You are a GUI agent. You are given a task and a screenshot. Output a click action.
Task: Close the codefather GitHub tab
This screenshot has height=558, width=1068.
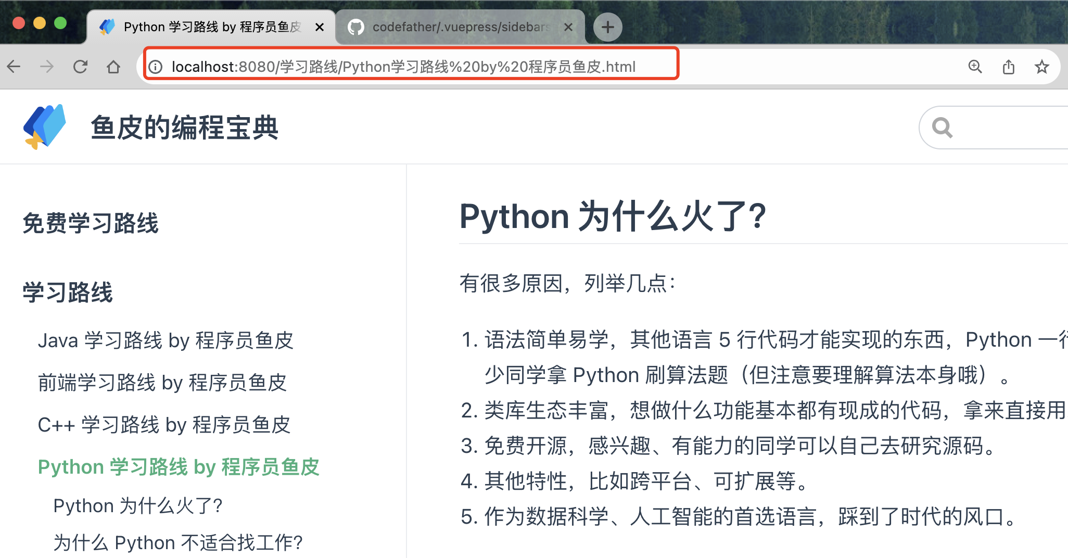pos(568,27)
